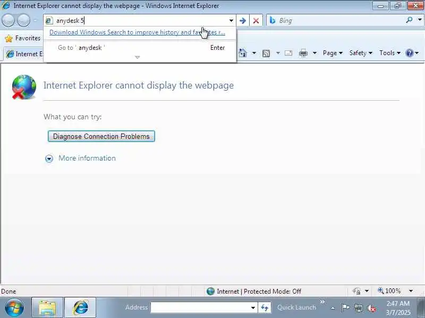Click the network tray icon
This screenshot has width=425, height=318.
click(x=359, y=308)
